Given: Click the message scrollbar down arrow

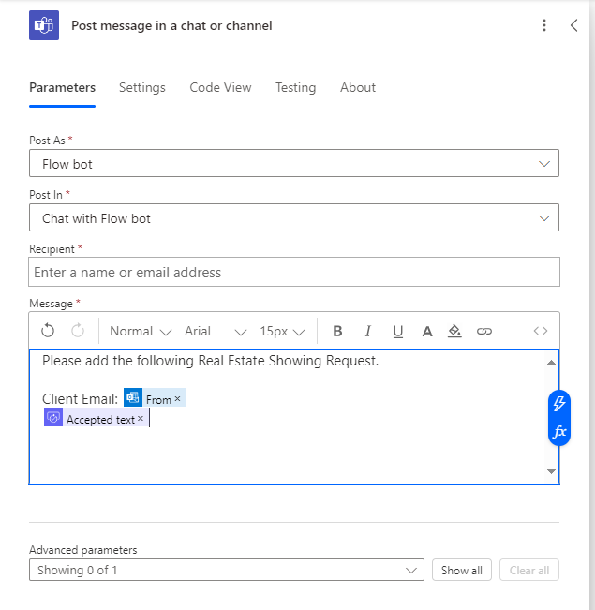Looking at the screenshot, I should click(x=551, y=471).
